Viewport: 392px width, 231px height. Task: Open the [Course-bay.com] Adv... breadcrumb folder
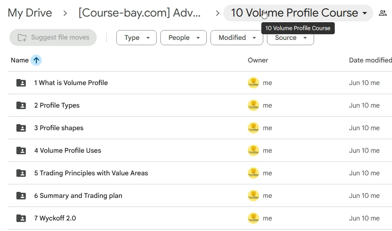[x=139, y=13]
